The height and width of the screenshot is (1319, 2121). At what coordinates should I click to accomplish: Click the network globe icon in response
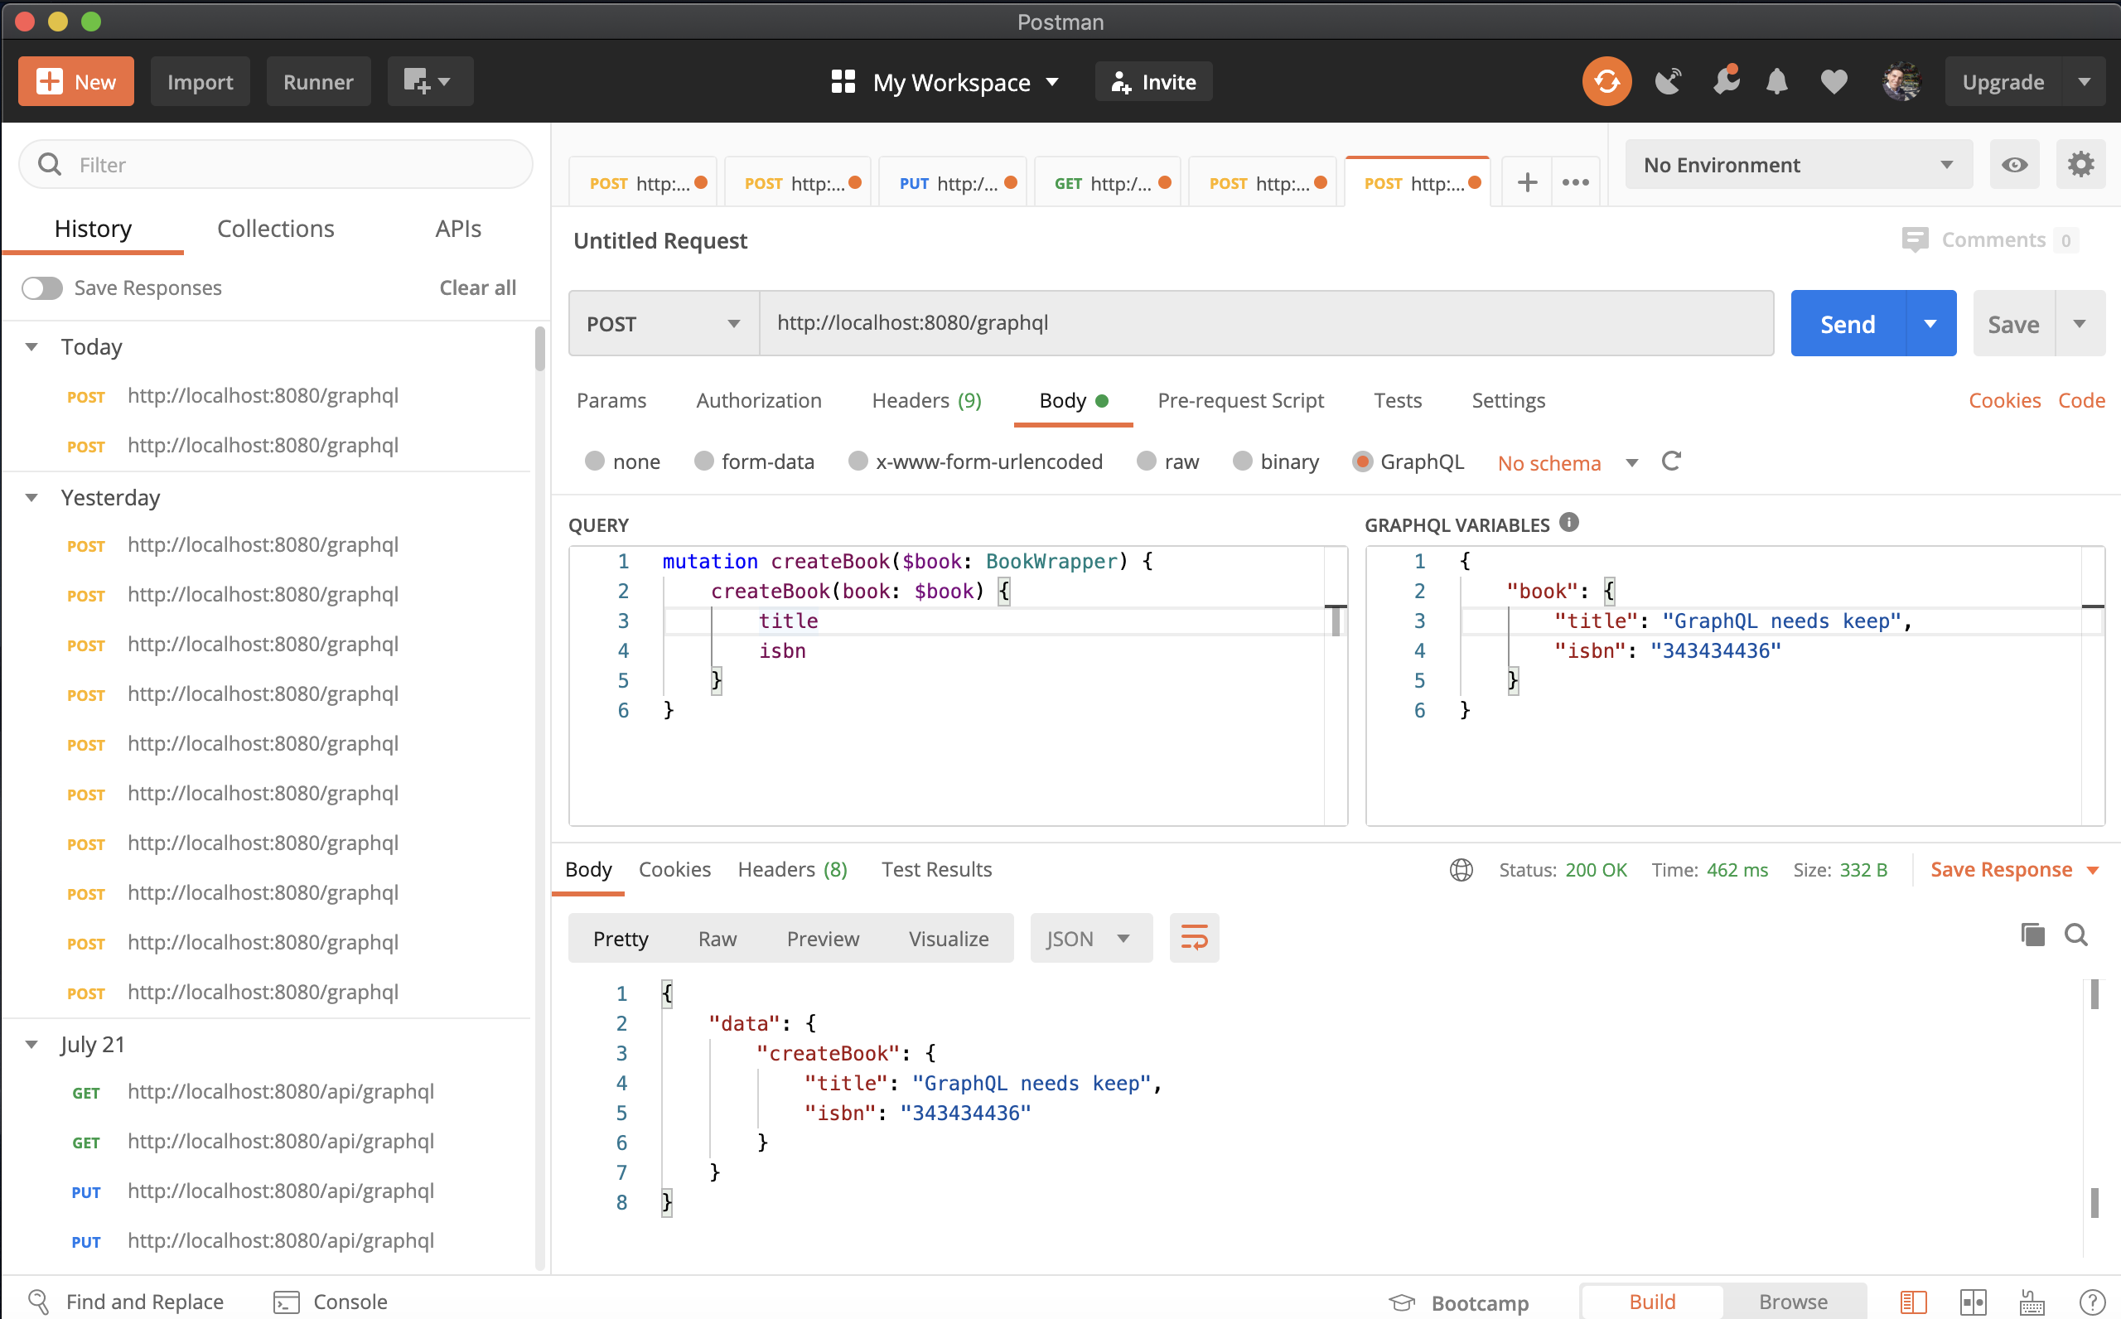pyautogui.click(x=1462, y=870)
